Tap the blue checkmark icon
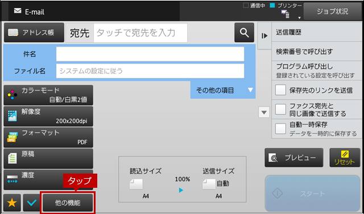Viewport: 364px width, 214px height. point(32,203)
